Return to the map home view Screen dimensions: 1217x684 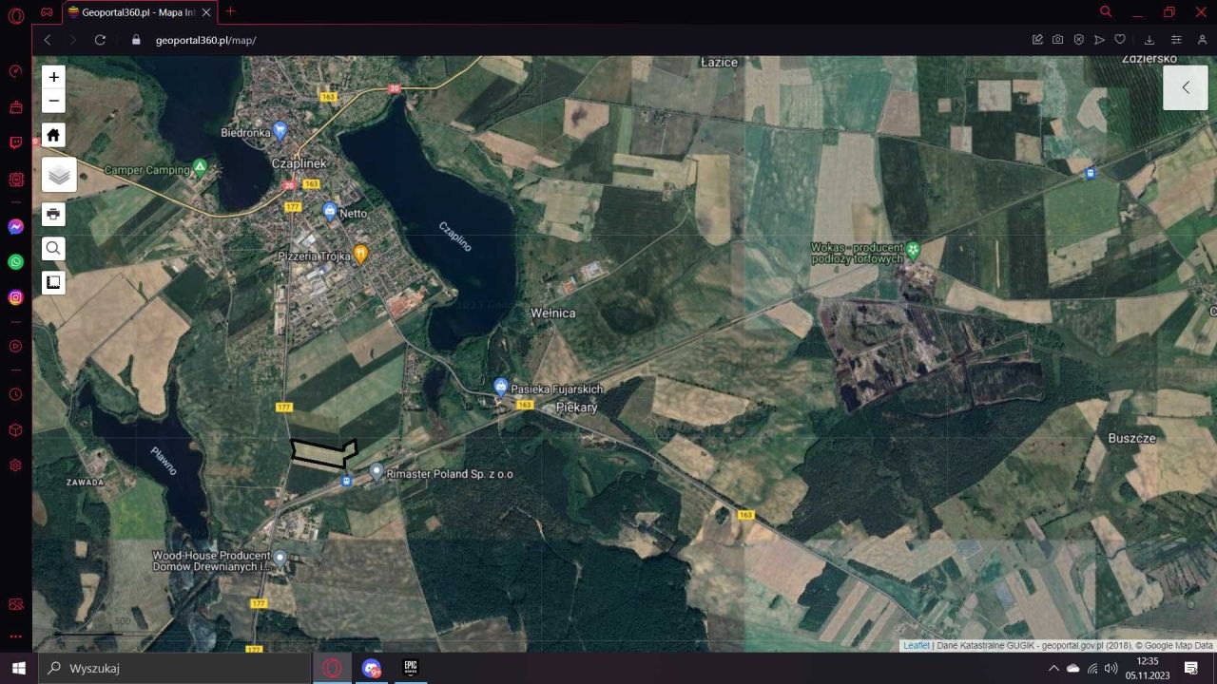(x=53, y=135)
